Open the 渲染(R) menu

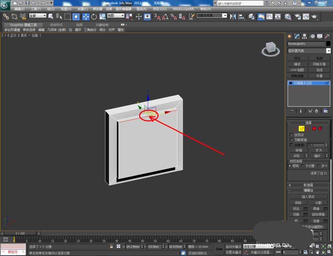tap(141, 9)
